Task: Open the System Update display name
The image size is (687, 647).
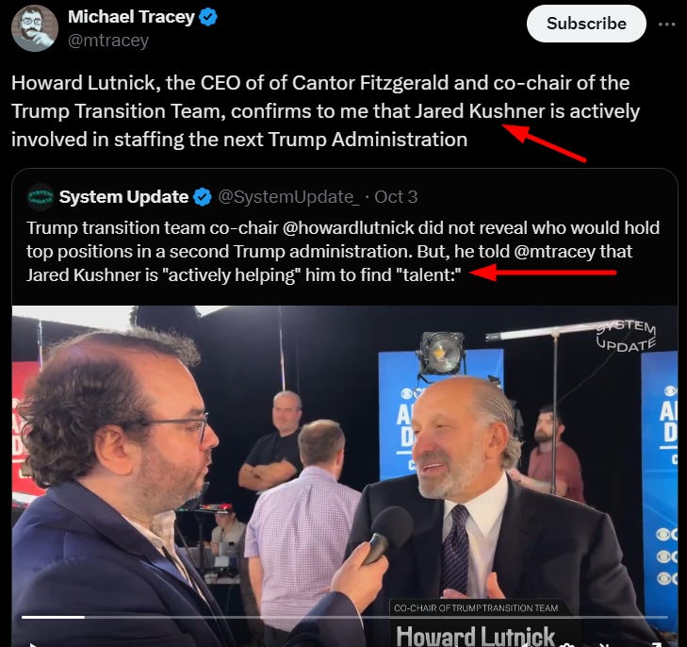Action: tap(124, 197)
